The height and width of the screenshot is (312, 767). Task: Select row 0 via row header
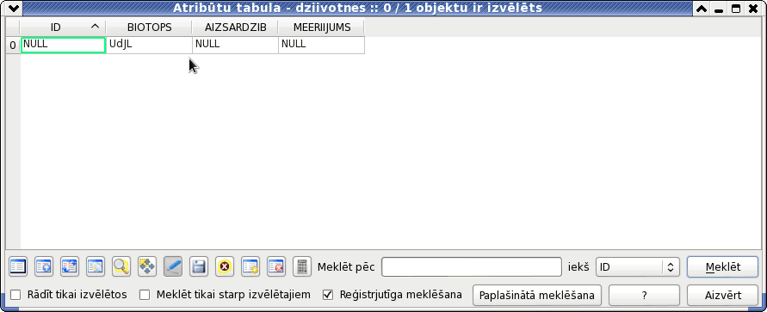(13, 45)
